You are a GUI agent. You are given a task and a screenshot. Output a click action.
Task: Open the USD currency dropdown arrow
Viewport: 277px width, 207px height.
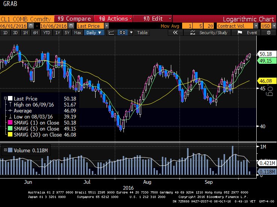(274, 26)
